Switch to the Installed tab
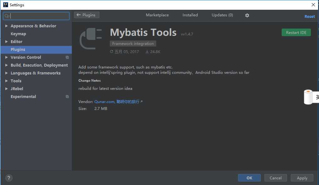Screen dimensions: 319x185 click(190, 15)
